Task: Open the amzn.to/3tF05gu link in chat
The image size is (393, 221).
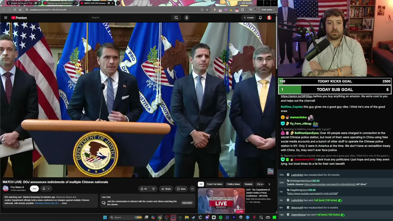Action: tap(297, 96)
